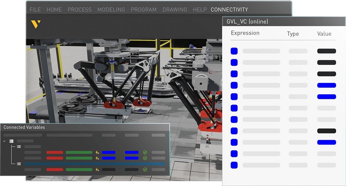Toggle the green check mark in second variable row
346x186 pixels.
click(x=145, y=158)
